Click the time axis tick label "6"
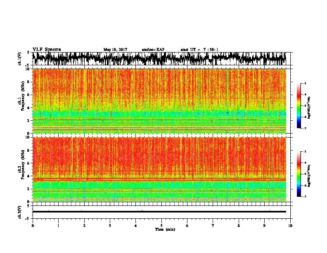Screen dimensions: 327x253 coord(187,226)
